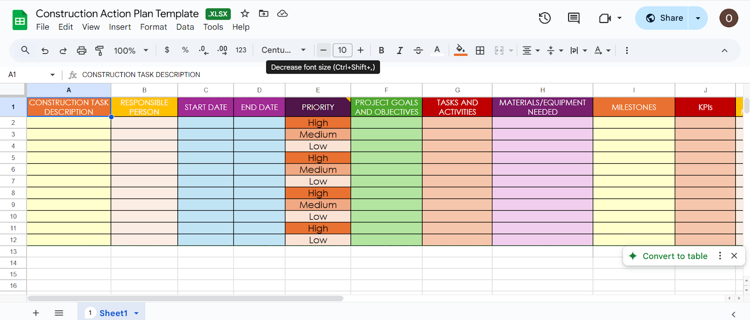Open the comments panel icon

(x=574, y=18)
